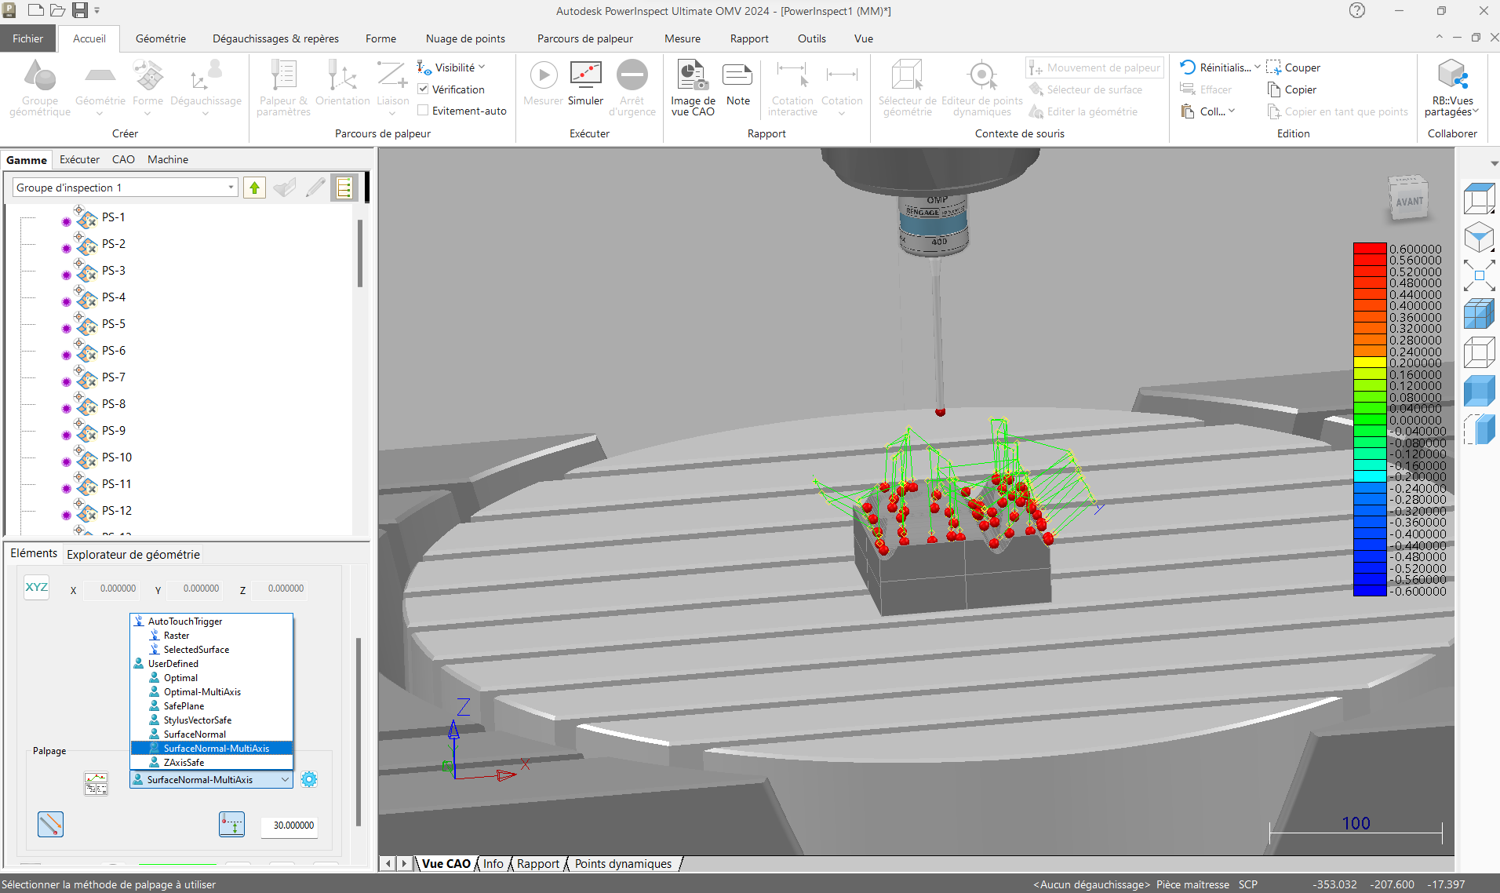1500x893 pixels.
Task: Click Couper in the Edition group
Action: coord(1294,67)
